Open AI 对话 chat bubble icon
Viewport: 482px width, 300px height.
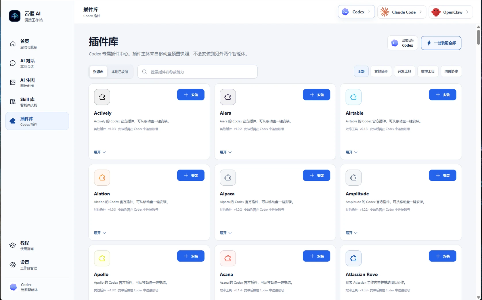(x=13, y=63)
